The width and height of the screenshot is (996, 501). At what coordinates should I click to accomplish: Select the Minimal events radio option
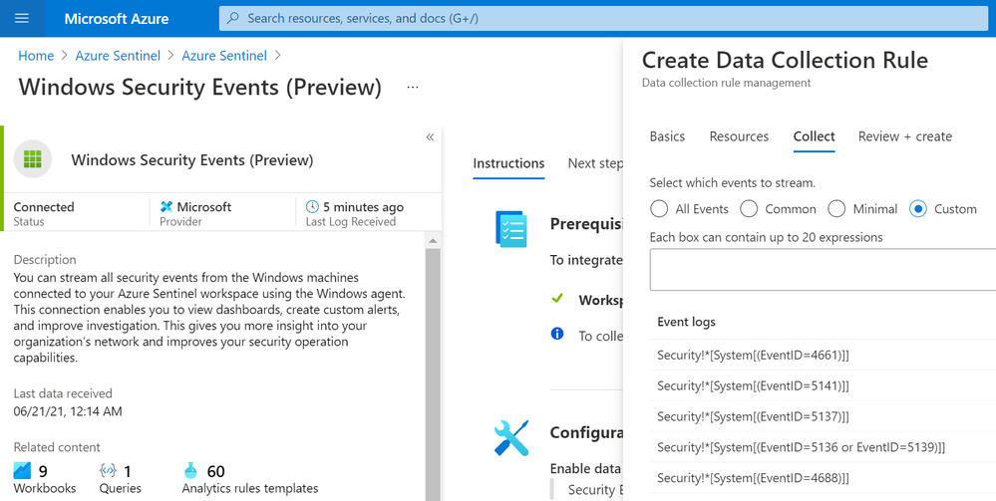(836, 209)
